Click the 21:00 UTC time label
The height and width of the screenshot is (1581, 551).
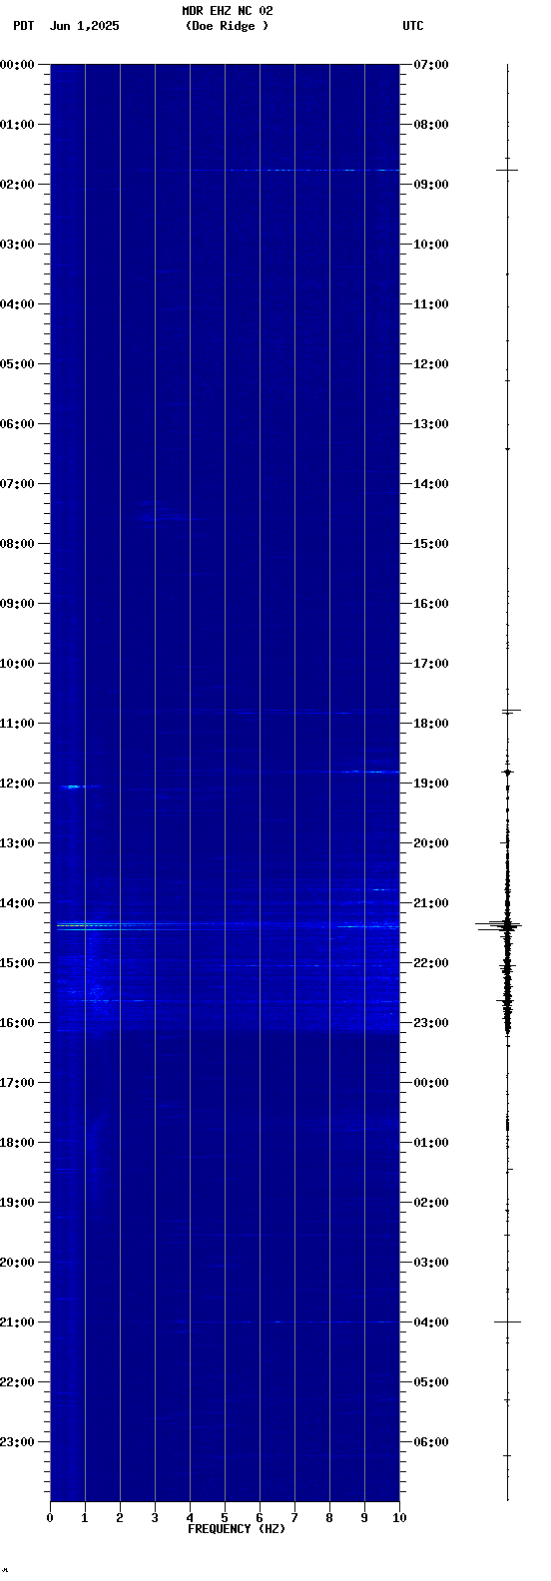(431, 903)
